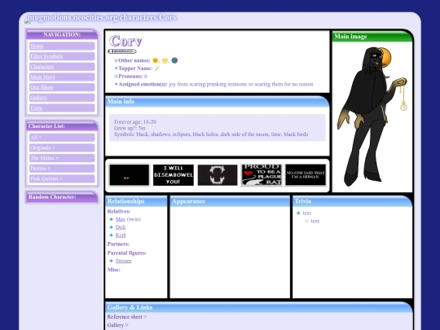Image resolution: width=440 pixels, height=330 pixels.
Task: Open parental figure Stream's page
Action: [123, 261]
